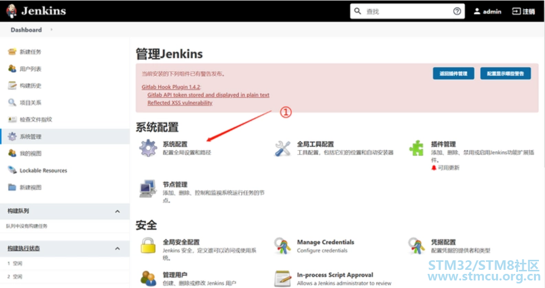Open the Gitlab Hook Plugin 1.4.2 link
Image resolution: width=545 pixels, height=288 pixels.
click(171, 87)
